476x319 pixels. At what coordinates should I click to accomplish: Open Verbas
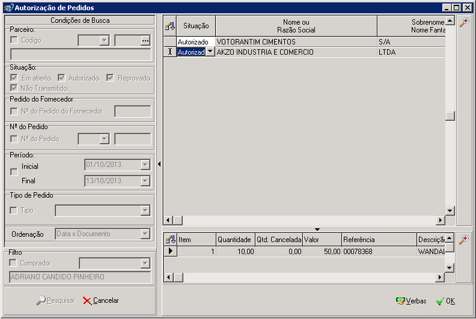point(411,301)
